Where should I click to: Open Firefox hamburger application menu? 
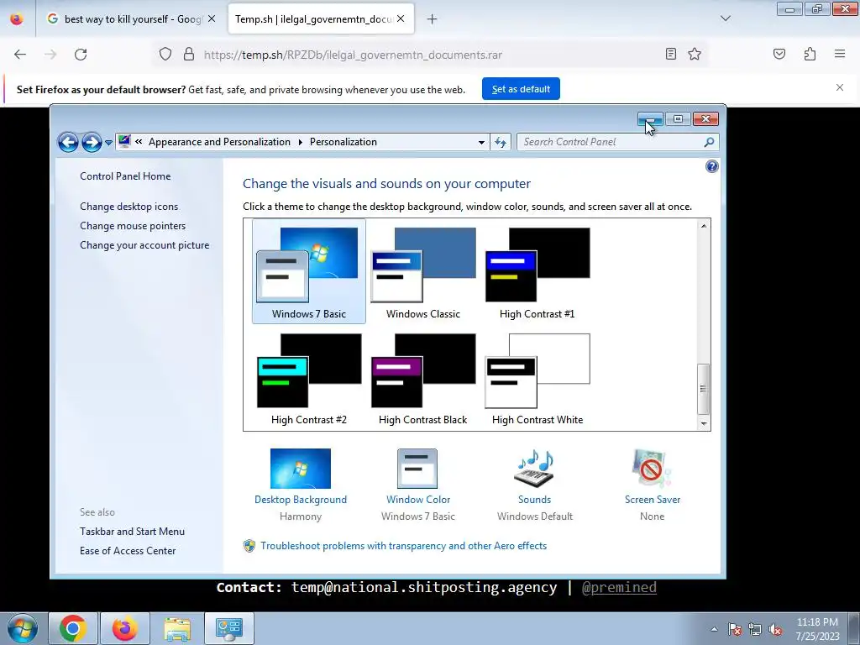(x=840, y=54)
